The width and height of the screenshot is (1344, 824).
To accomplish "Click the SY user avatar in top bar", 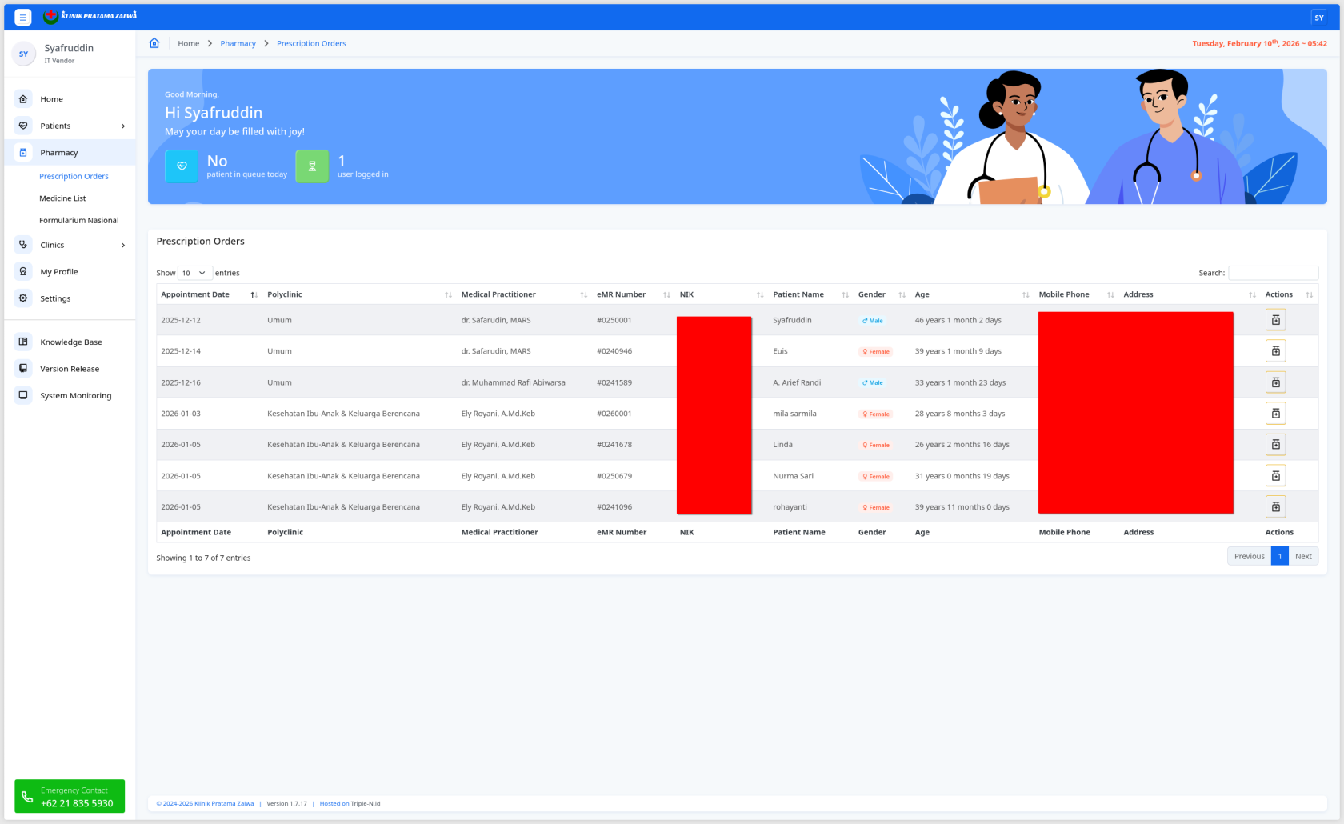I will tap(1318, 18).
